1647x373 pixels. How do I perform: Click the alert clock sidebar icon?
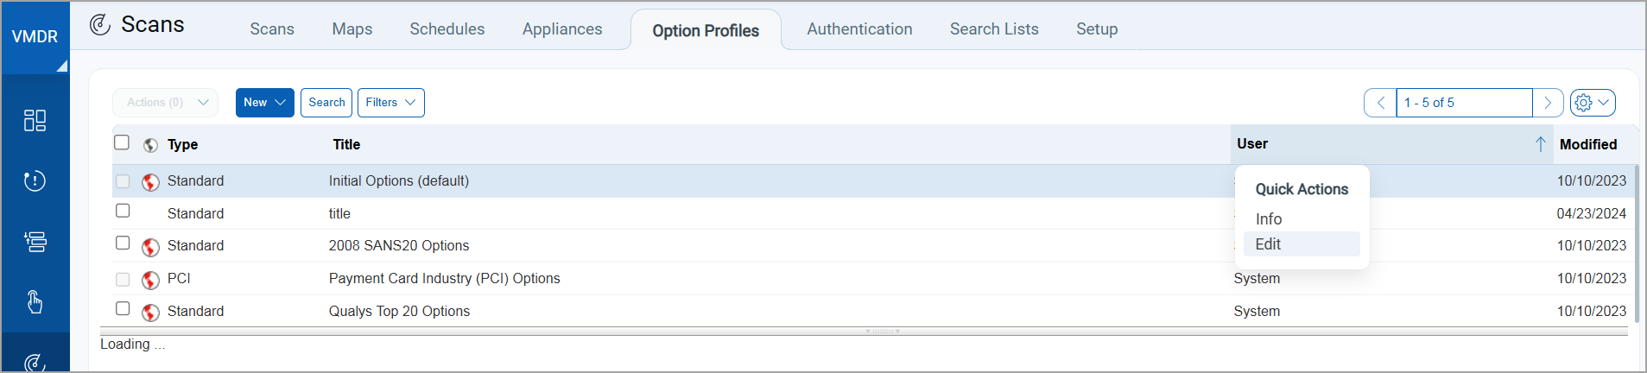pyautogui.click(x=35, y=181)
